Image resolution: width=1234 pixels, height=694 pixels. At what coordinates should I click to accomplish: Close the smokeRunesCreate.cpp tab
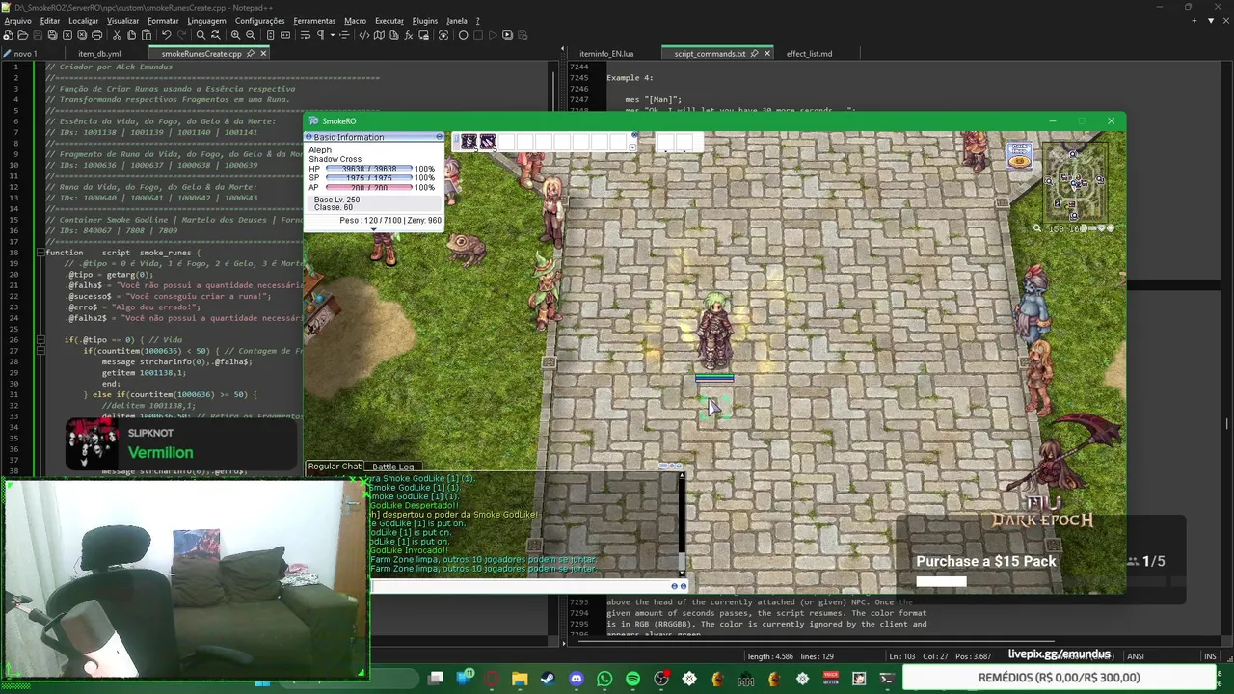[263, 54]
